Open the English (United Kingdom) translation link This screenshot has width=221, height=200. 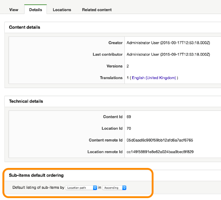point(154,78)
